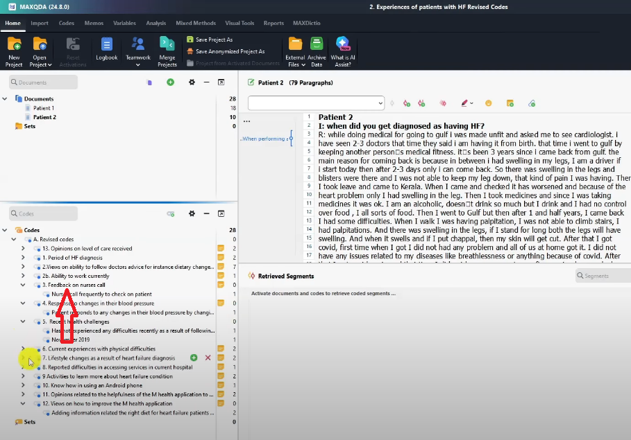Show the Reports tab
The height and width of the screenshot is (440, 631).
274,23
